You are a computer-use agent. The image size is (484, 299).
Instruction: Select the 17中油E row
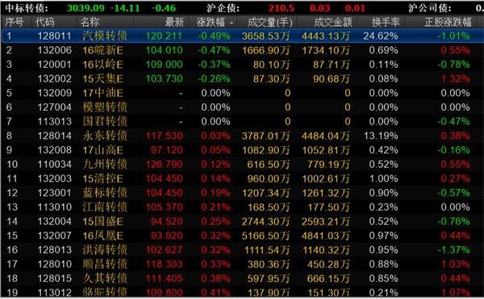point(242,93)
